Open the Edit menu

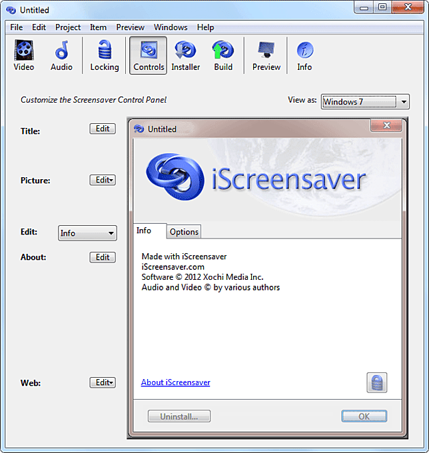tap(39, 27)
